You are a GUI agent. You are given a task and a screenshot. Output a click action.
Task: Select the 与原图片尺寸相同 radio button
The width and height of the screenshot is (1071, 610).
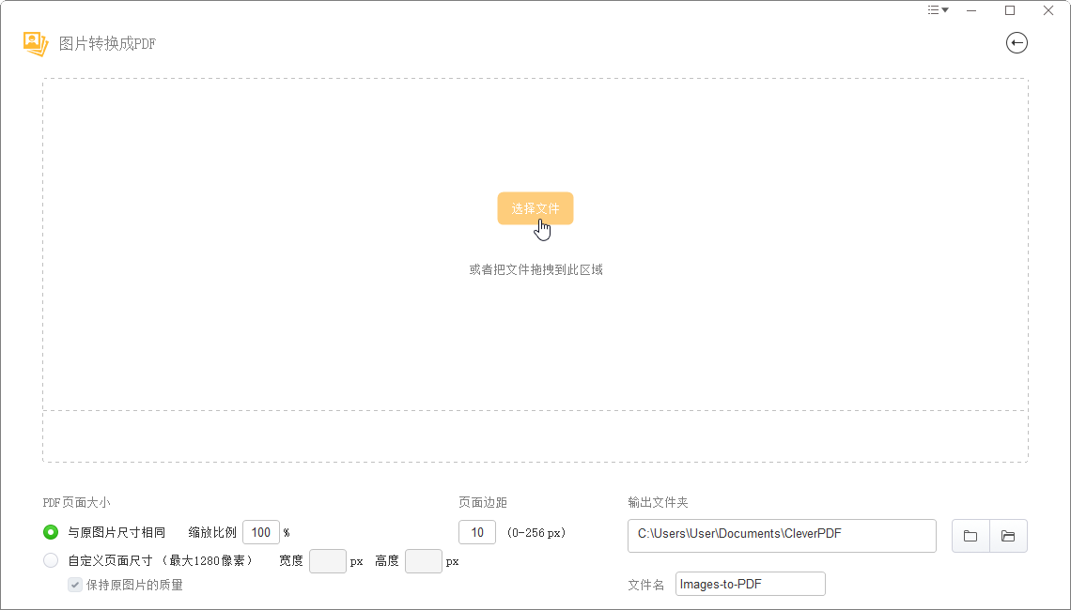(50, 532)
